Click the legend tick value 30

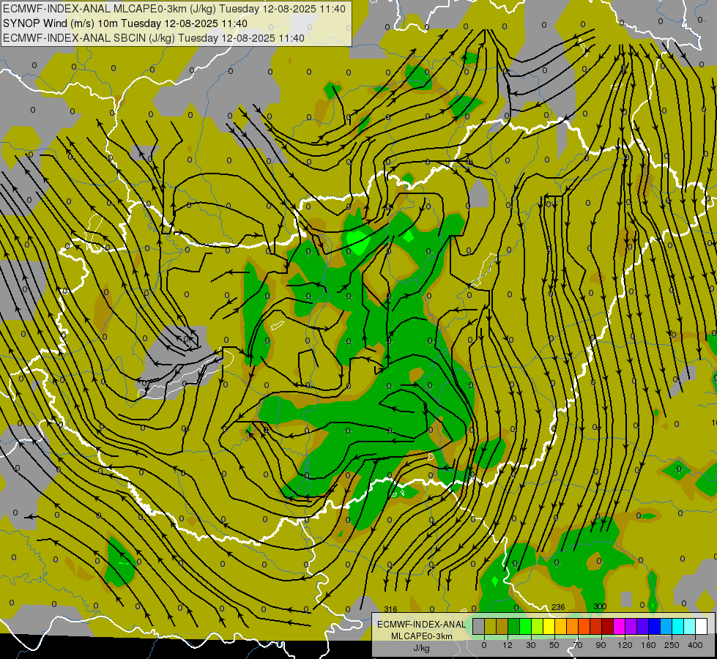point(530,645)
